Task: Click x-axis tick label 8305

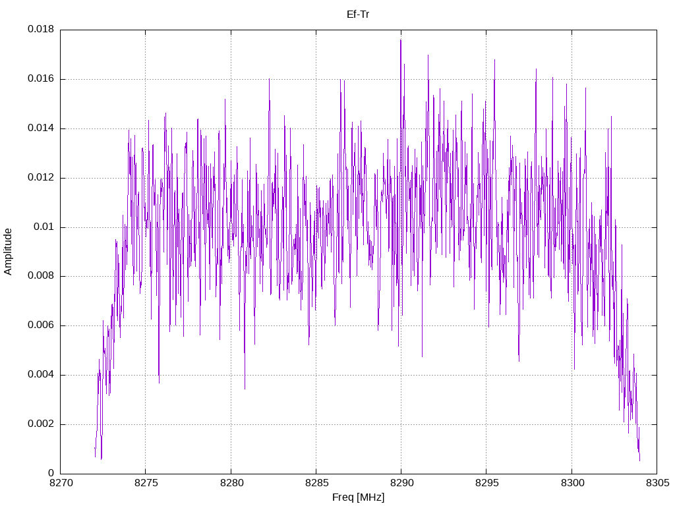Action: click(658, 483)
